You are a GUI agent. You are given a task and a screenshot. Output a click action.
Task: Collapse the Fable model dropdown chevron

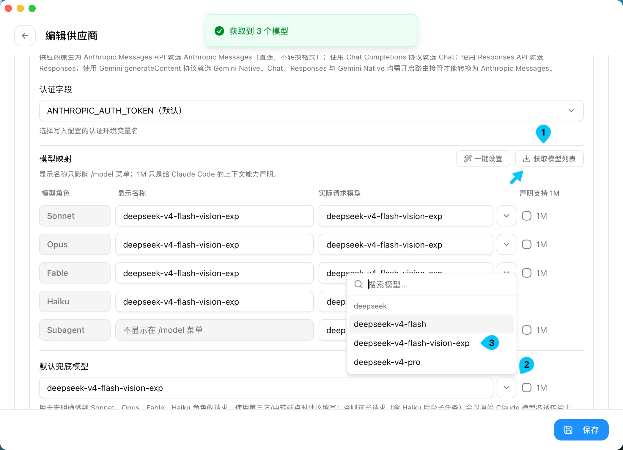point(506,268)
